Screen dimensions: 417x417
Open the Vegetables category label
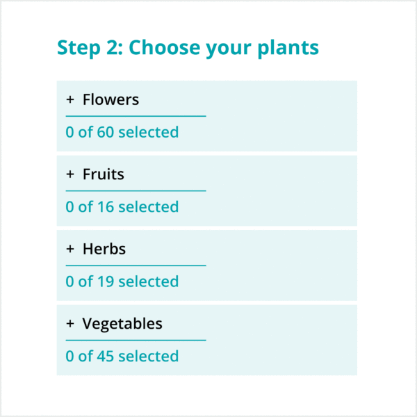[x=122, y=324]
